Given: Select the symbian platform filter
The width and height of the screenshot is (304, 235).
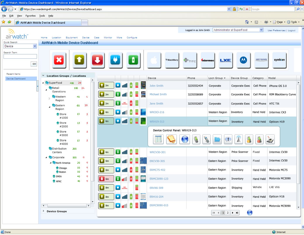Looking at the screenshot, I should click(x=279, y=60).
